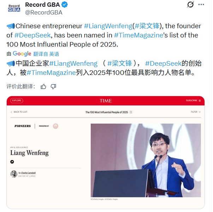Open the Filter dropdown in the TIME page
This screenshot has width=213, height=212.
coord(196,112)
